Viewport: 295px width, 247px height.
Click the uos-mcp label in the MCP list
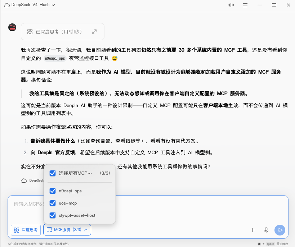tap(68, 203)
